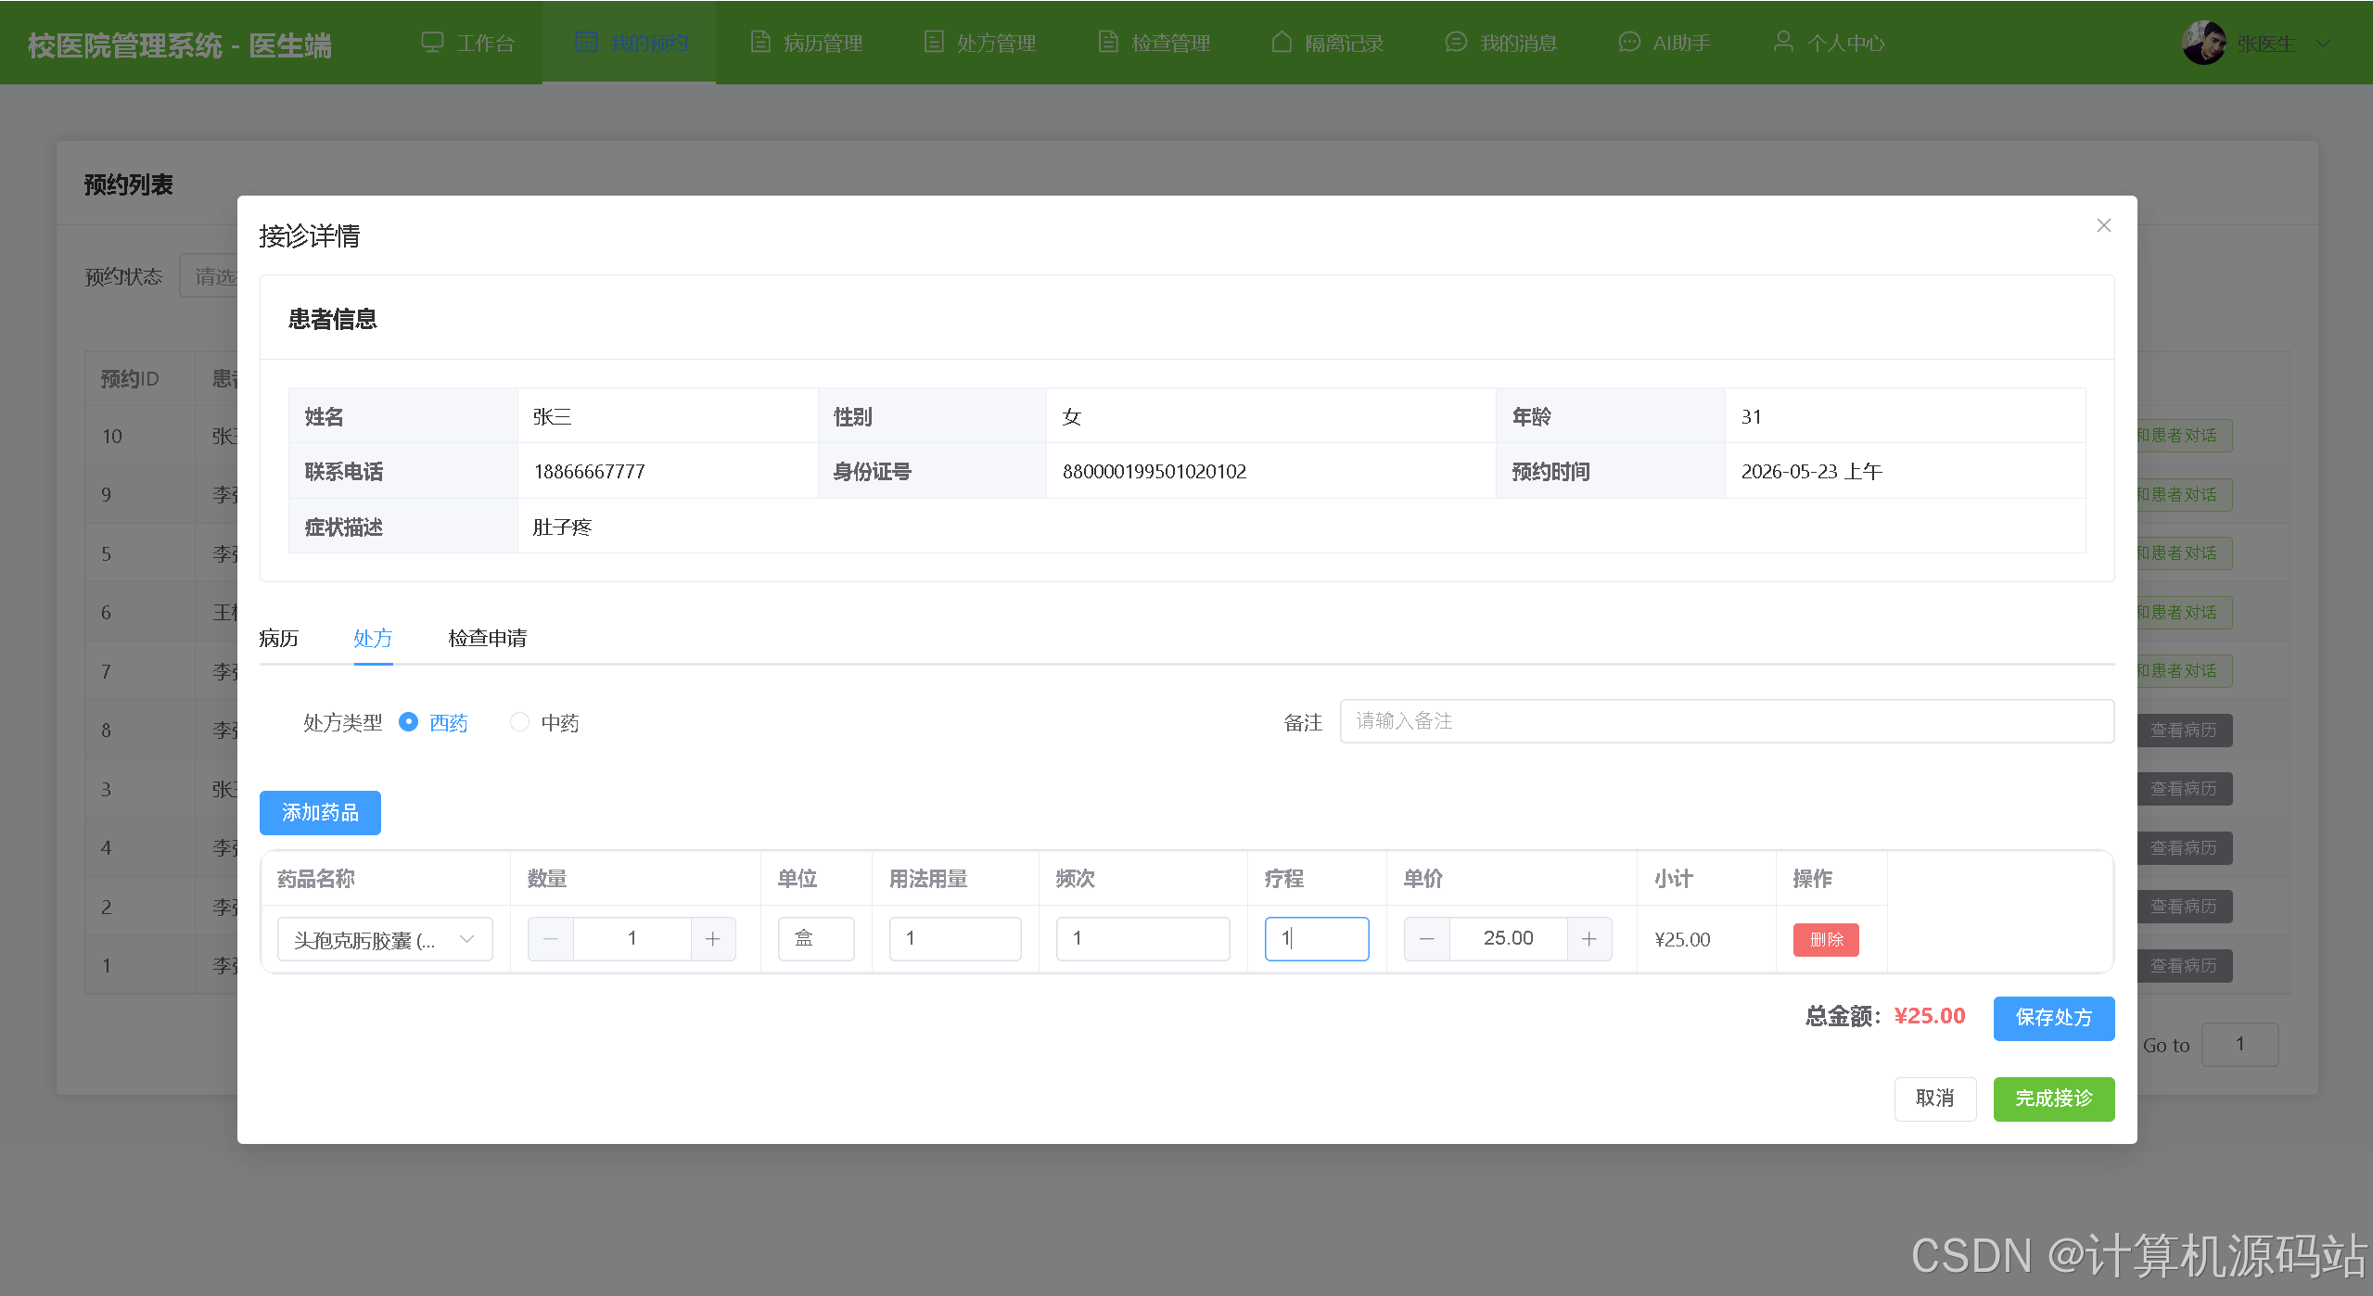Decrease the 单价 with the minus button
The image size is (2373, 1296).
coord(1427,939)
